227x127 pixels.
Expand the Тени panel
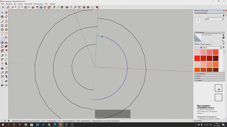[x=209, y=78]
